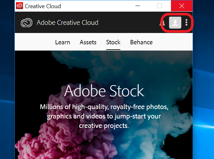The width and height of the screenshot is (214, 159).
Task: Show notifications via the bell icon
Action: tap(162, 23)
